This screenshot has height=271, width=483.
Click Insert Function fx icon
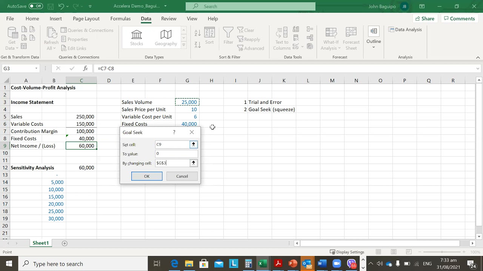click(x=86, y=69)
